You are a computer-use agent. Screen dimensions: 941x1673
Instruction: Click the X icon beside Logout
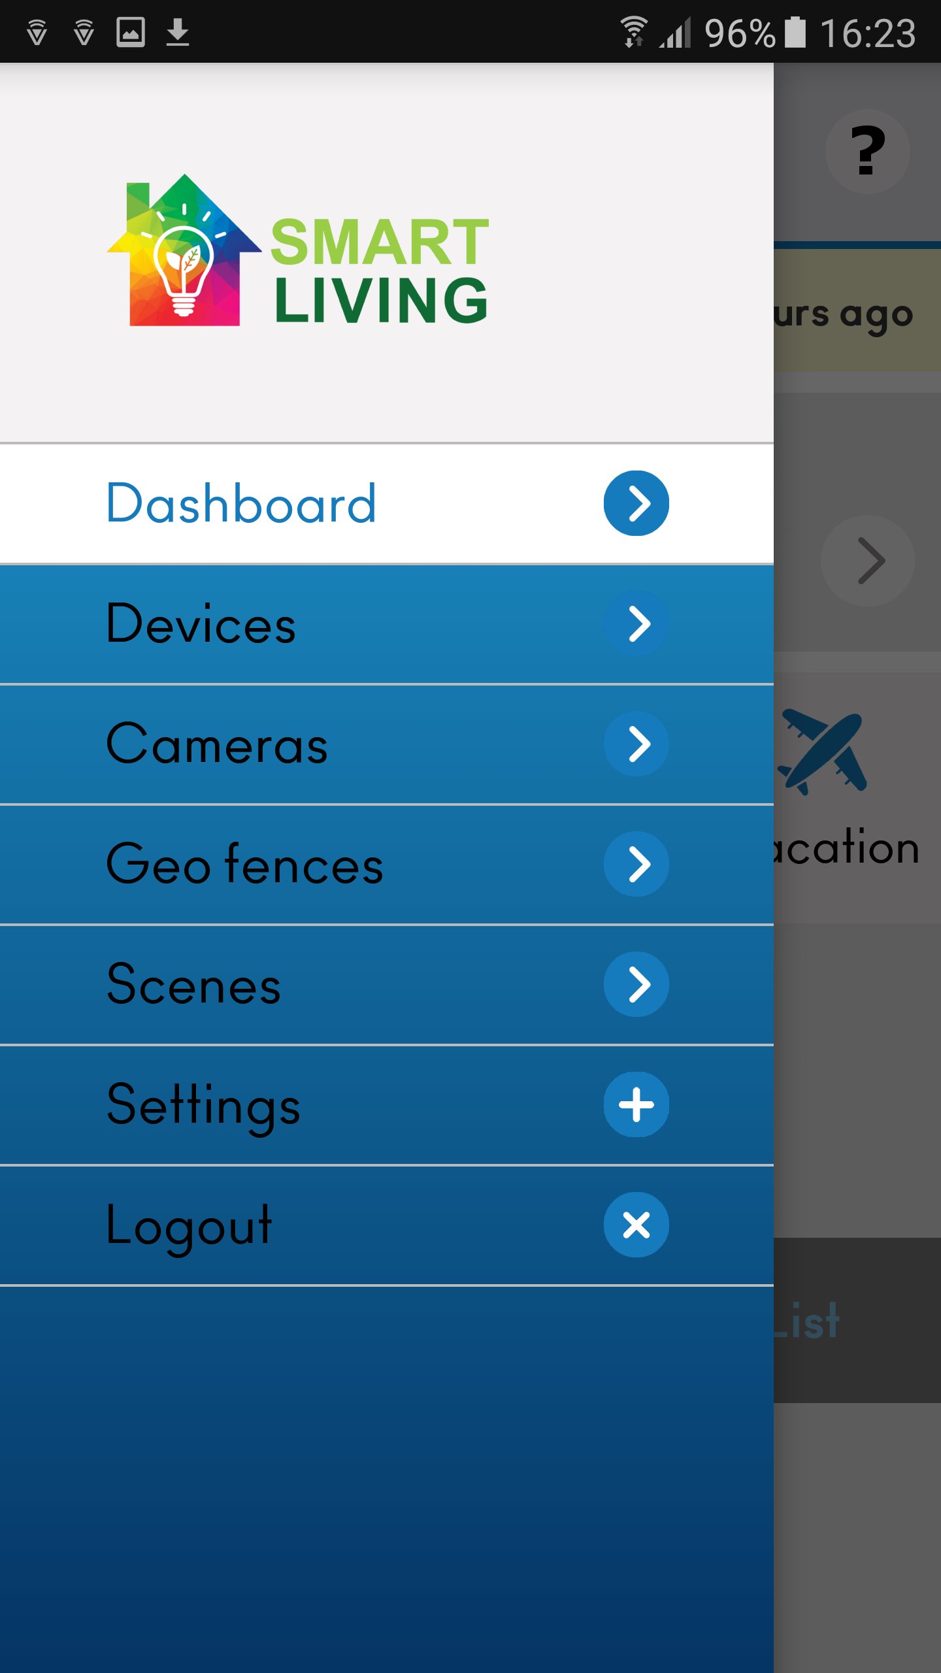636,1225
